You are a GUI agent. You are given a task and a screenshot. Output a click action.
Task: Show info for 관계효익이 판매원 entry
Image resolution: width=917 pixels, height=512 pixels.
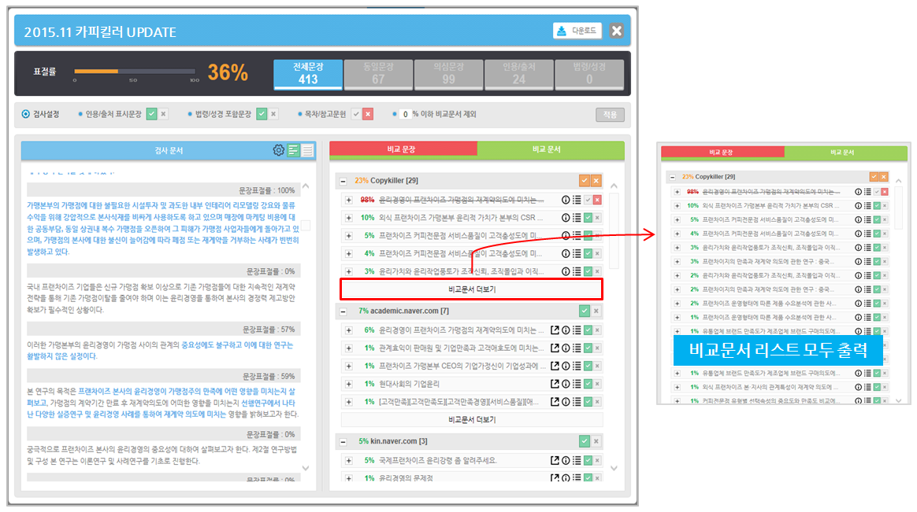(x=566, y=348)
